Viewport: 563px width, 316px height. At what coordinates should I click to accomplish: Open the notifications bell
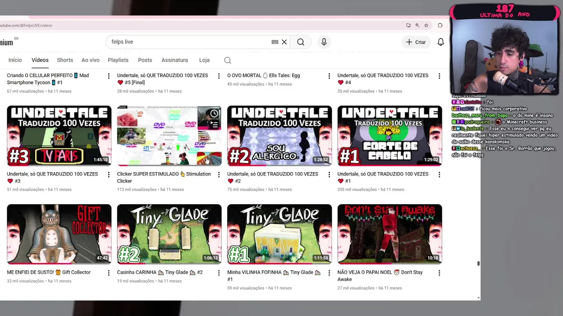(440, 42)
